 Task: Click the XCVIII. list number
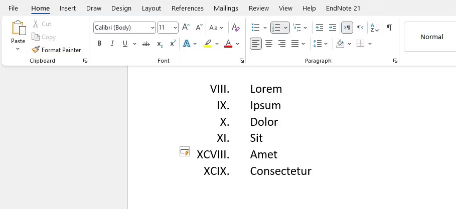pos(213,154)
